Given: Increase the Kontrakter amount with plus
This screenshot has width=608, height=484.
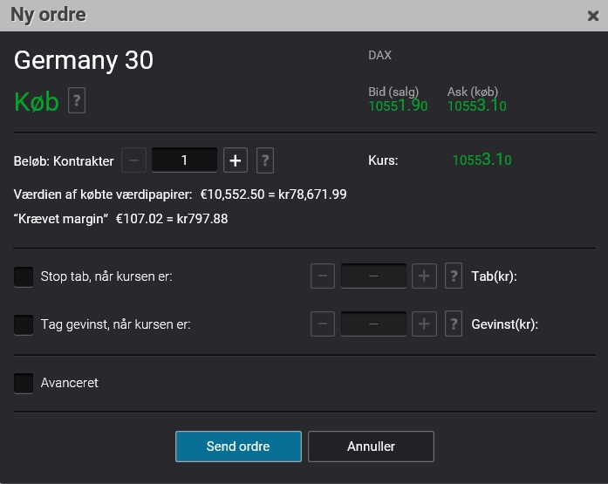Looking at the screenshot, I should pyautogui.click(x=236, y=160).
